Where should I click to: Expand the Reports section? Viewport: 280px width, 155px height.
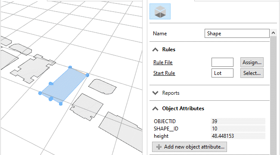point(155,93)
